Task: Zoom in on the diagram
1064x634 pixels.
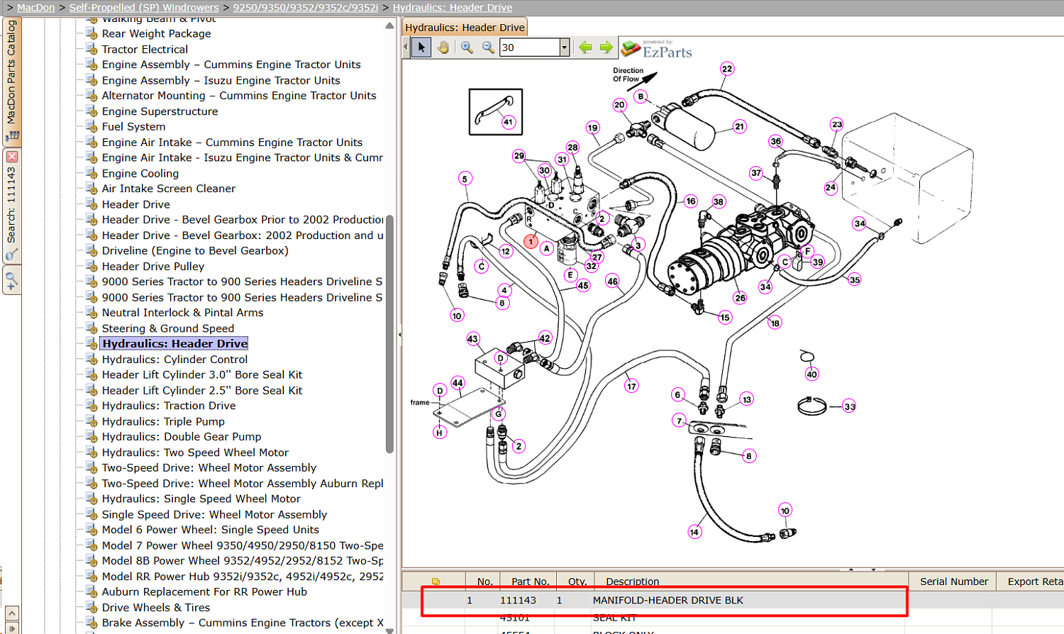Action: pyautogui.click(x=467, y=48)
